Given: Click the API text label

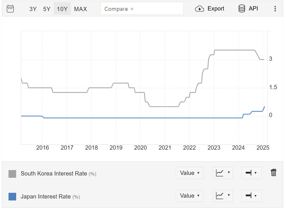Looking at the screenshot, I should [253, 9].
